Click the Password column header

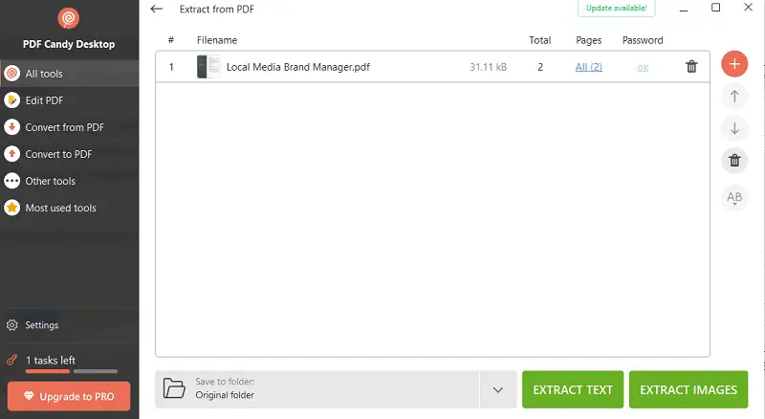[643, 40]
